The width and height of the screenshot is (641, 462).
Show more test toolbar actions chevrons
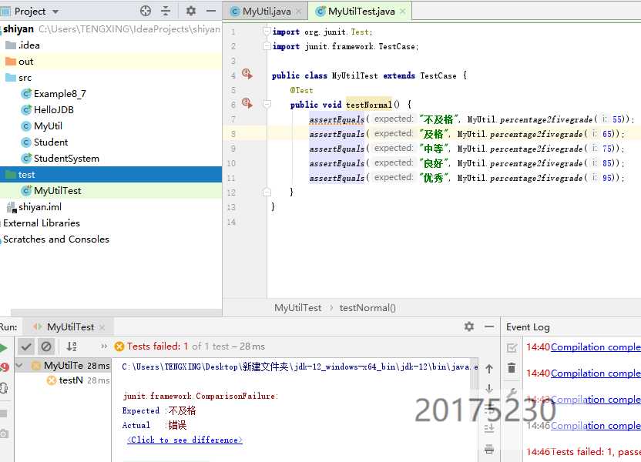tap(104, 346)
